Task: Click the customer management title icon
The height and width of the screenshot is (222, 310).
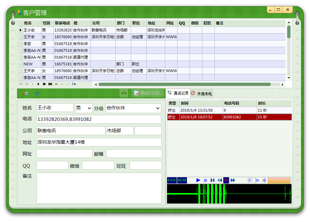Action: 19,12
